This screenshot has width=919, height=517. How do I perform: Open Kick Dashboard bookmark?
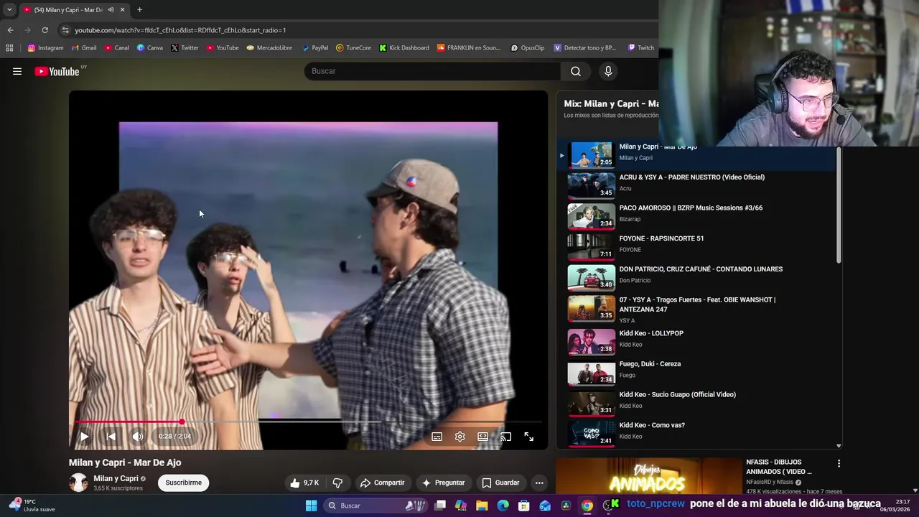point(404,48)
